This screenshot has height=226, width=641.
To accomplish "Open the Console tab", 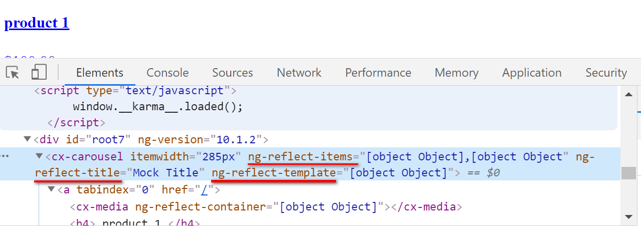I will click(168, 73).
